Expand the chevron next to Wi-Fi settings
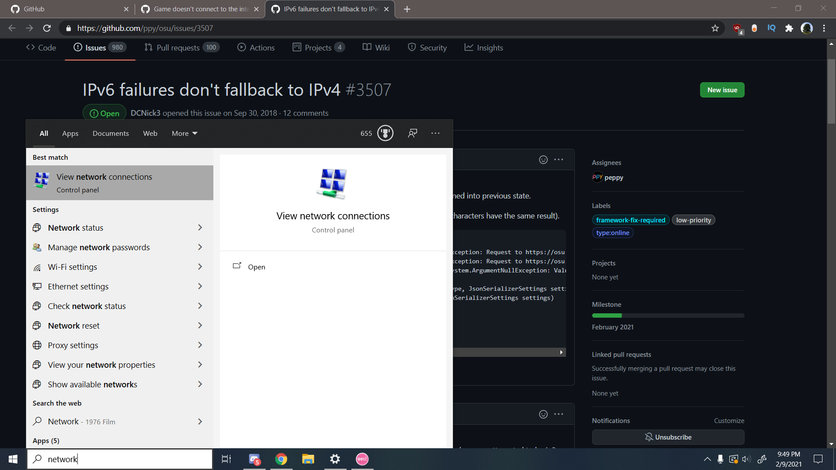 pyautogui.click(x=200, y=267)
